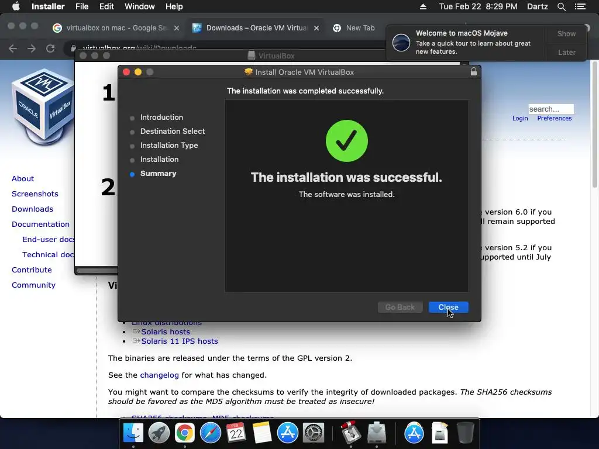
Task: Click the Dartz user name in menu bar
Action: coord(537,6)
